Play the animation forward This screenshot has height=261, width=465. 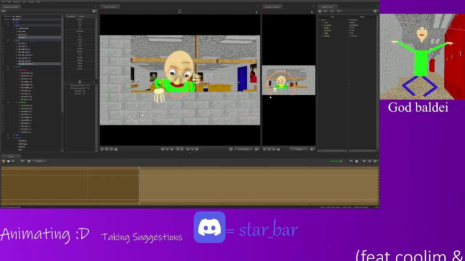tap(182, 149)
